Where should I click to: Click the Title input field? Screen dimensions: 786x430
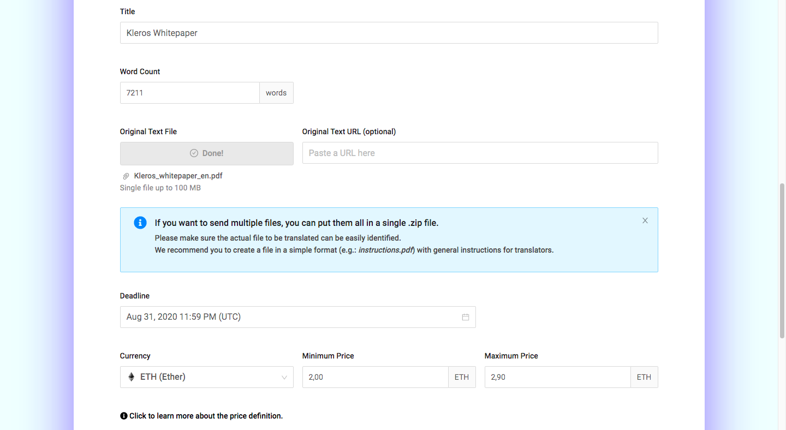coord(389,33)
